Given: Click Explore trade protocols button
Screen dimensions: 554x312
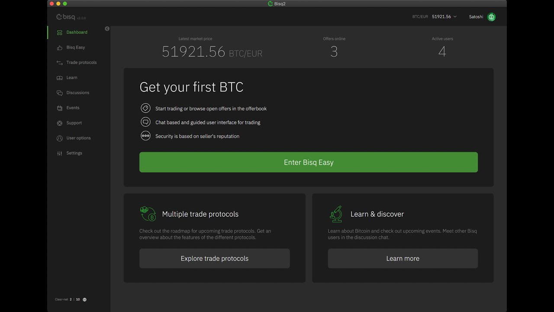Looking at the screenshot, I should 215,258.
